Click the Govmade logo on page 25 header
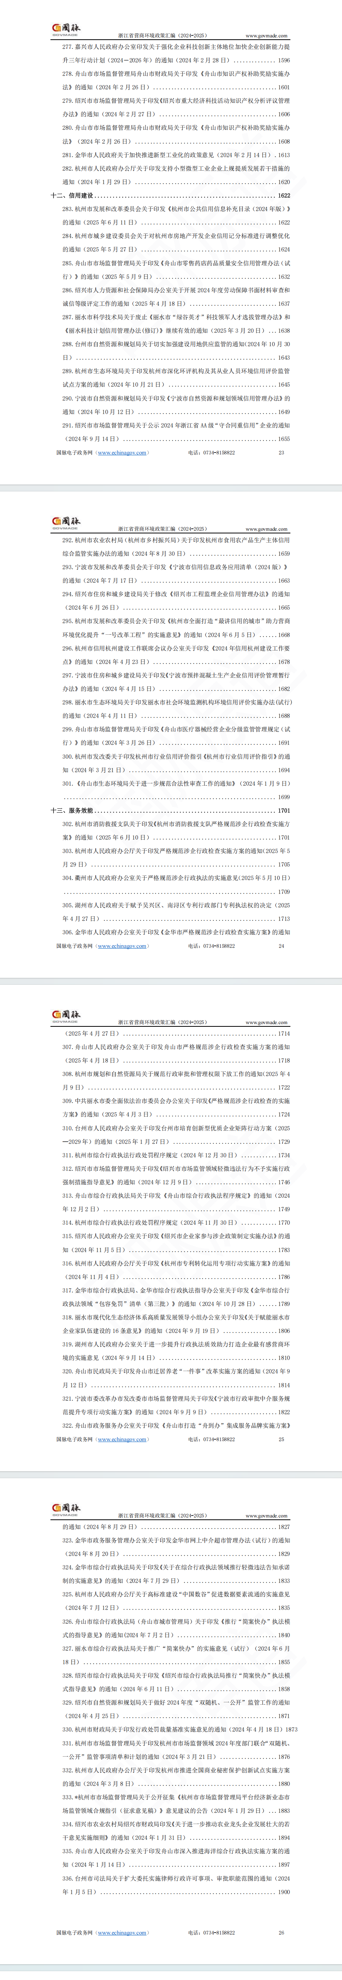This screenshot has width=342, height=1980. pos(65,1016)
